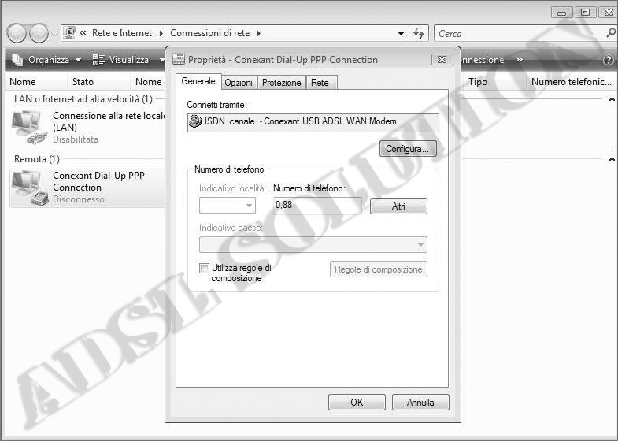Switch to the Opzioni tab
The width and height of the screenshot is (618, 442).
pos(239,83)
